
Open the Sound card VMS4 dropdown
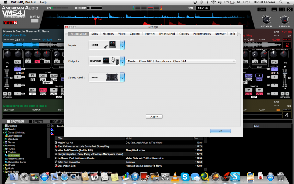pyautogui.click(x=106, y=77)
